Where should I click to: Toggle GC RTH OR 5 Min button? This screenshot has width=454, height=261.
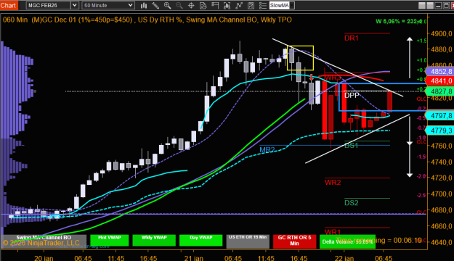(294, 241)
